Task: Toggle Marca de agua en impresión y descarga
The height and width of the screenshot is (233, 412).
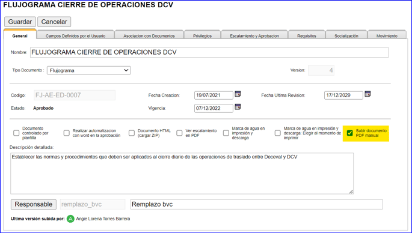Action: [x=226, y=133]
